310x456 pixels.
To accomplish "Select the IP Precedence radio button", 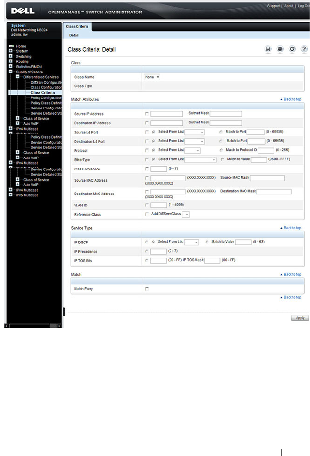I will pyautogui.click(x=147, y=251).
